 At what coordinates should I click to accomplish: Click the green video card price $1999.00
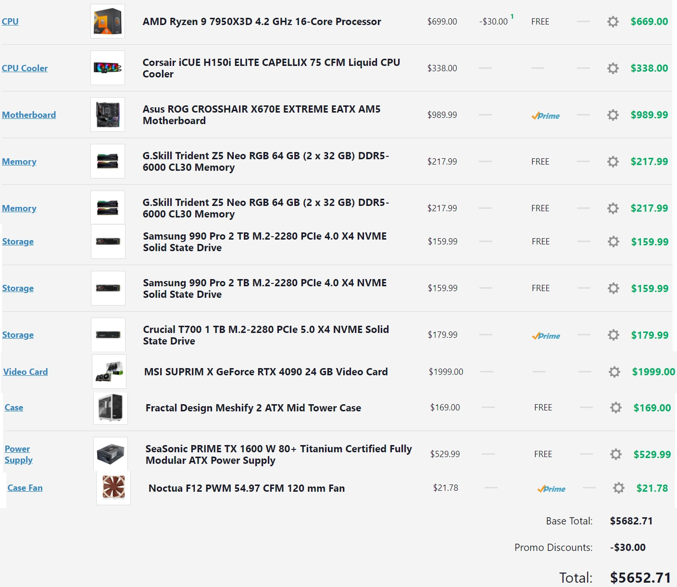tap(653, 372)
